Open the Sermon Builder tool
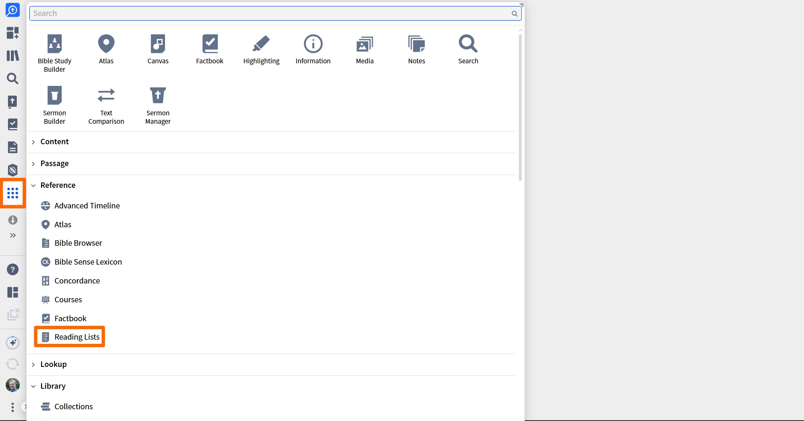Screen dimensions: 804x421 [55, 105]
